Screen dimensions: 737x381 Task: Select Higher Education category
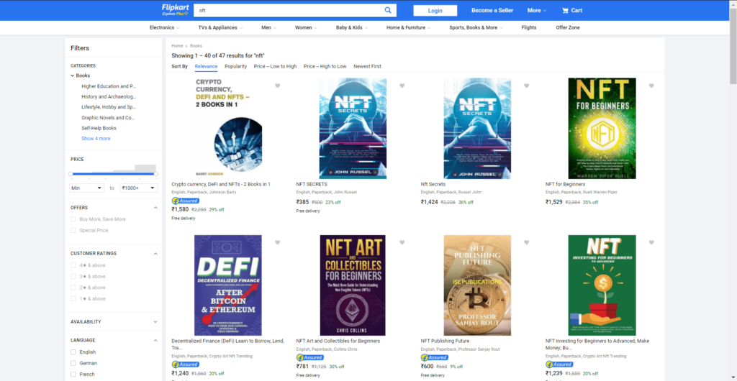click(x=109, y=86)
